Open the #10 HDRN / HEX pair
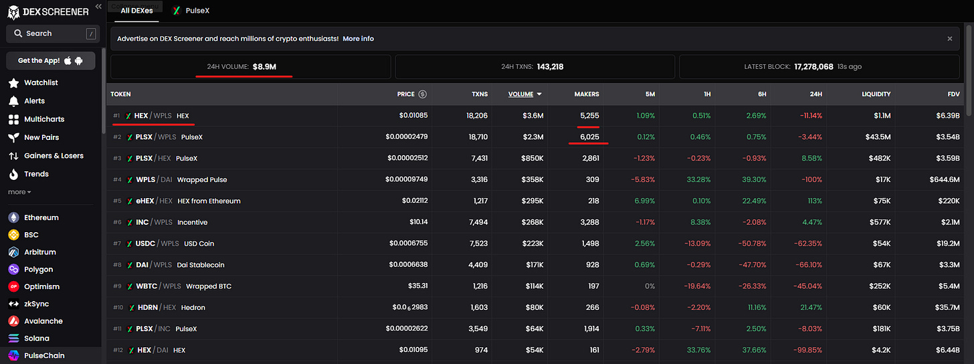The height and width of the screenshot is (364, 974). pyautogui.click(x=535, y=308)
